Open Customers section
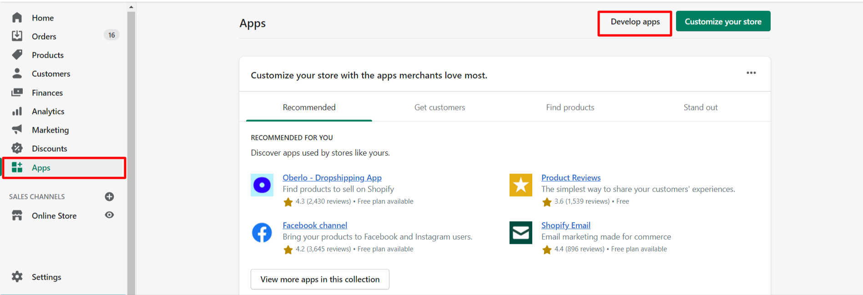 (x=51, y=74)
